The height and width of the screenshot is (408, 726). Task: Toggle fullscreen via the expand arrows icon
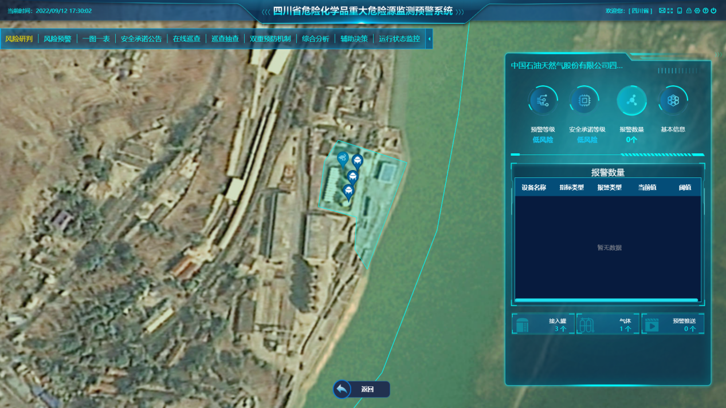point(670,11)
